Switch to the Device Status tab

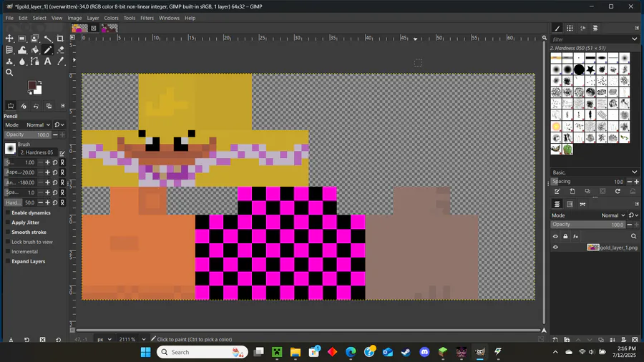[24, 106]
